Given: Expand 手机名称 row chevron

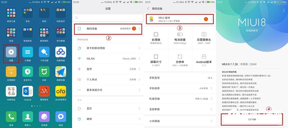Looking at the screenshot, I should [211, 88].
